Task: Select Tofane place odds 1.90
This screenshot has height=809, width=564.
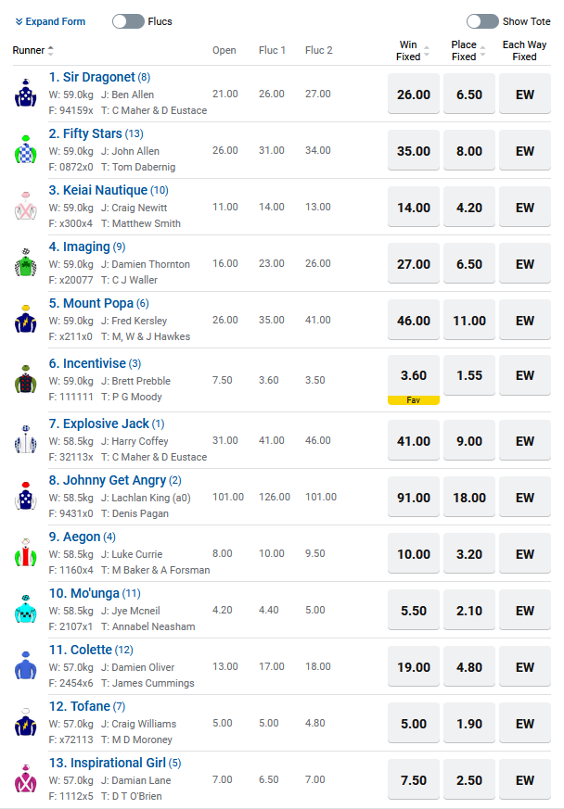Action: (469, 724)
